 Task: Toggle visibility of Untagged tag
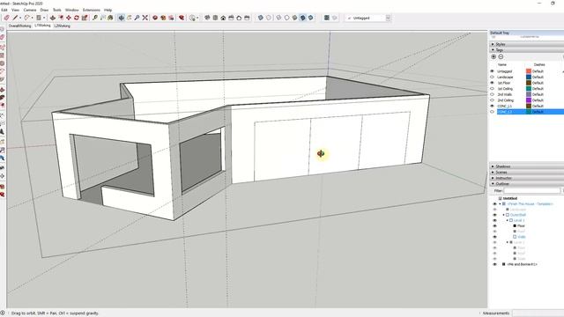(x=492, y=71)
